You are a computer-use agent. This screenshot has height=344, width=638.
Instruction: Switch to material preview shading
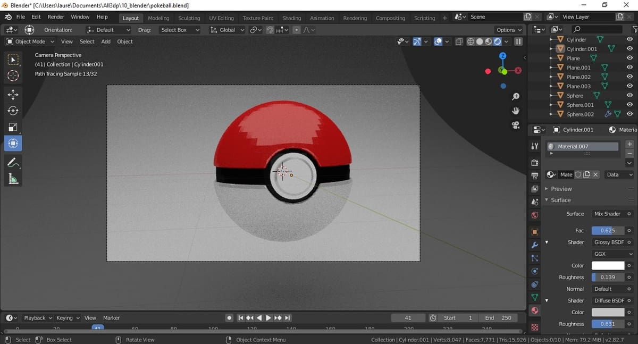click(x=488, y=41)
